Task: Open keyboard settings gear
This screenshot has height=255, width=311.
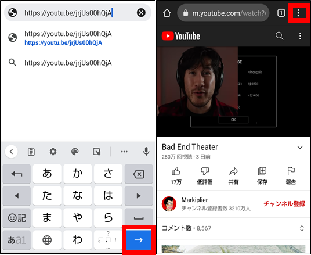Action: 53,152
